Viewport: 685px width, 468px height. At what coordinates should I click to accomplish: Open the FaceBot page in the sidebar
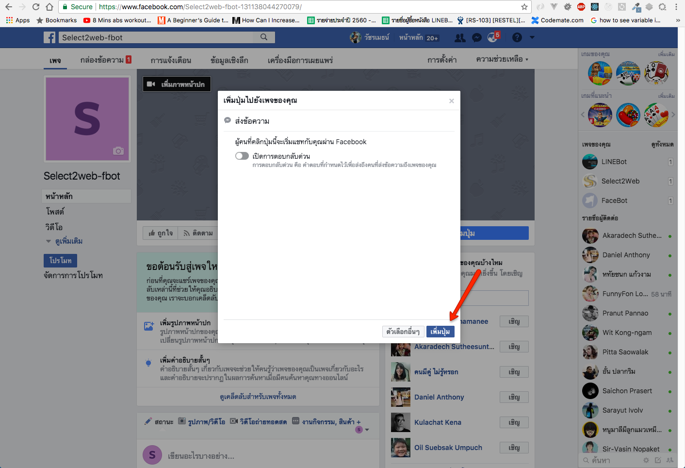tap(627, 201)
